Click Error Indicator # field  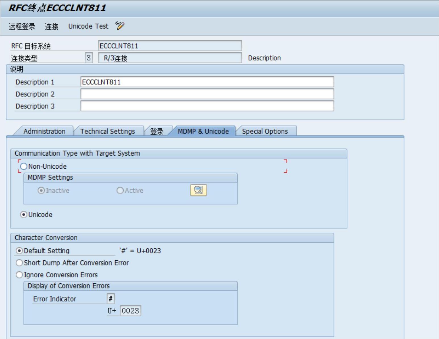(x=111, y=299)
